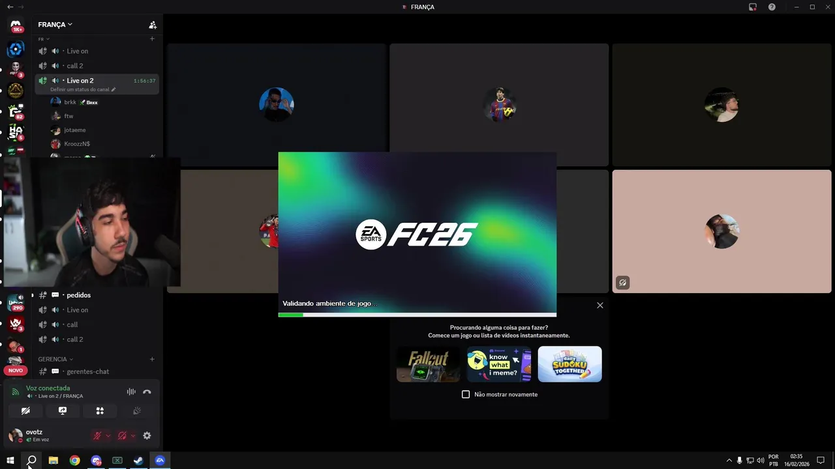The height and width of the screenshot is (469, 835).
Task: Open Windows taskbar search
Action: pos(31,461)
